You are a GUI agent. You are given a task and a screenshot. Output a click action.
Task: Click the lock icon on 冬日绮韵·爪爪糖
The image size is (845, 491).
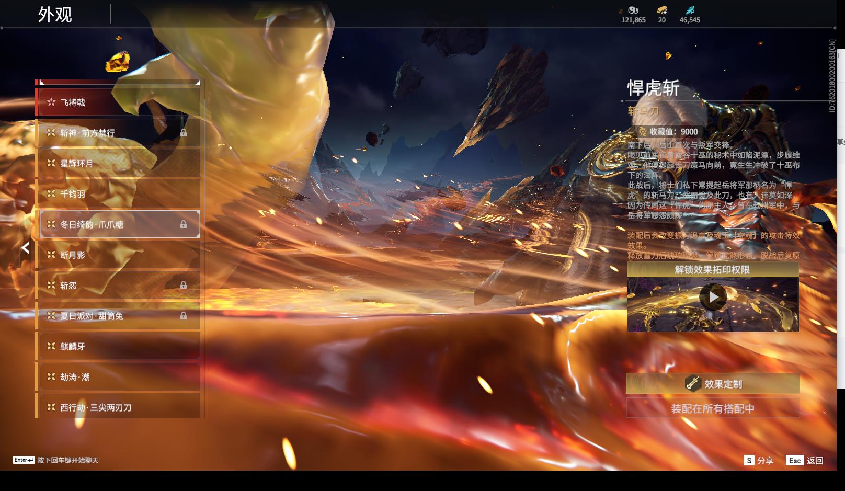pos(184,224)
